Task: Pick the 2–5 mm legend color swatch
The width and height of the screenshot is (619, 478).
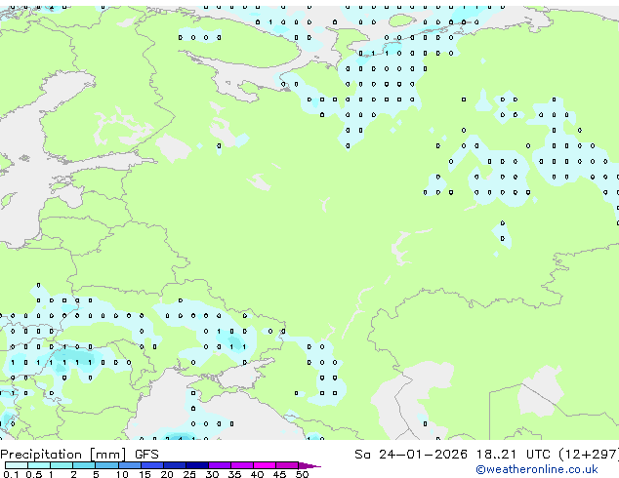Action: pyautogui.click(x=85, y=465)
